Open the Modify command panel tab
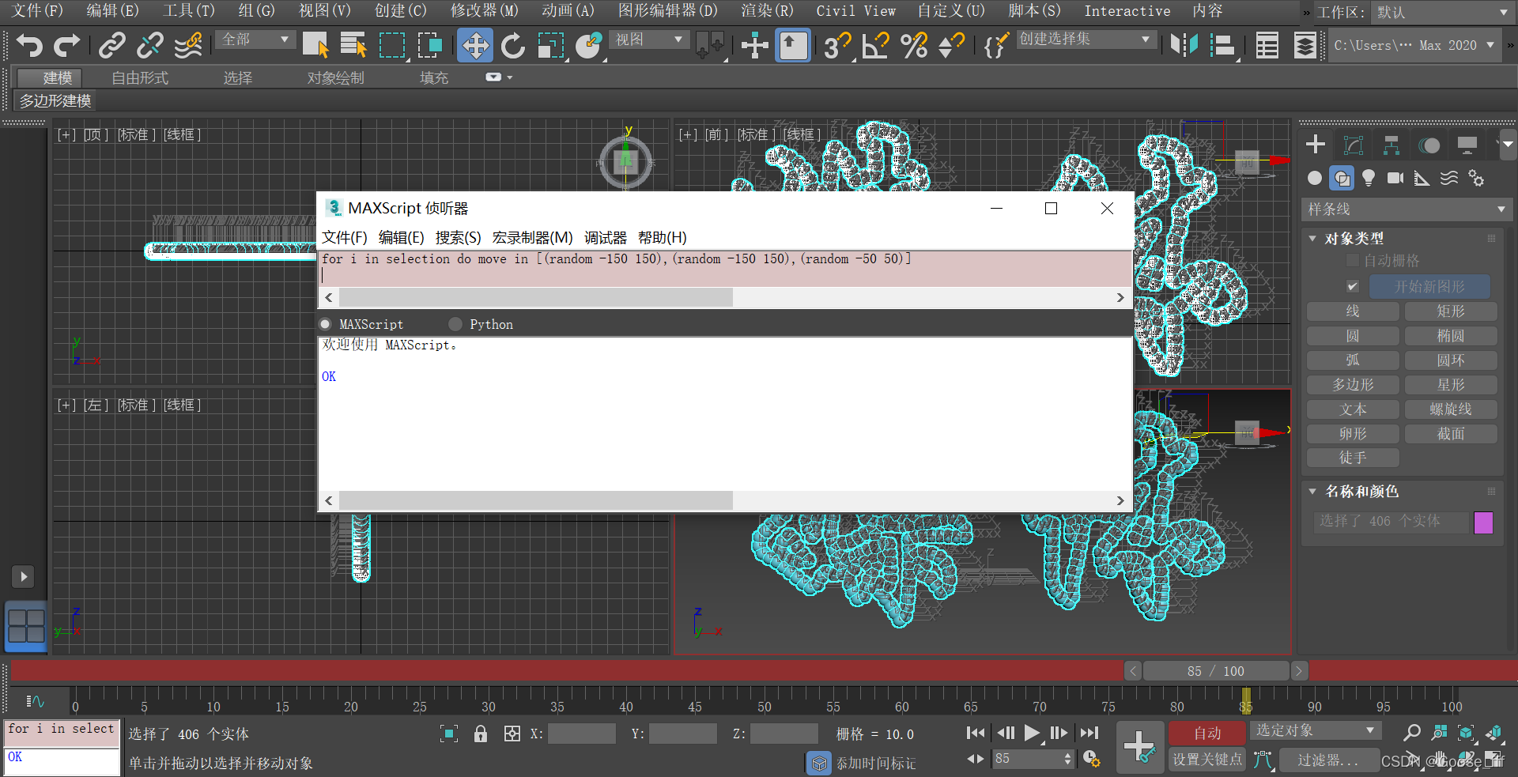 pos(1354,145)
